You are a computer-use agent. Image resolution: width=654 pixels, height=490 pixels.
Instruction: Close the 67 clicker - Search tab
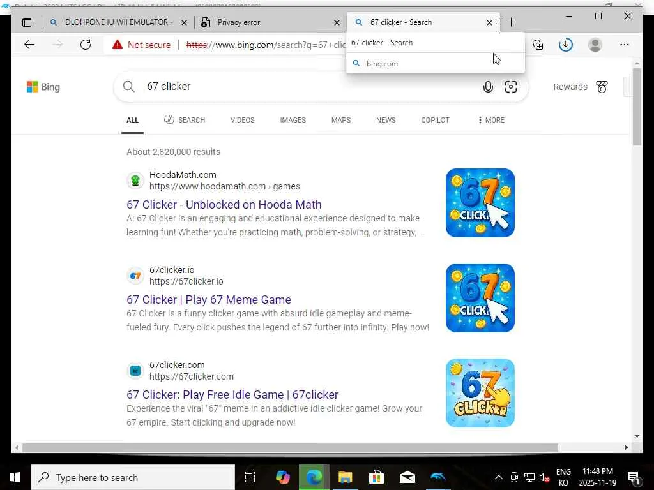(489, 22)
